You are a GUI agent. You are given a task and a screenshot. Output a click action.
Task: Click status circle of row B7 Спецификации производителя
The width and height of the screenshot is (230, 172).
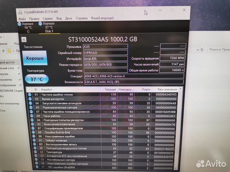coord(33,128)
